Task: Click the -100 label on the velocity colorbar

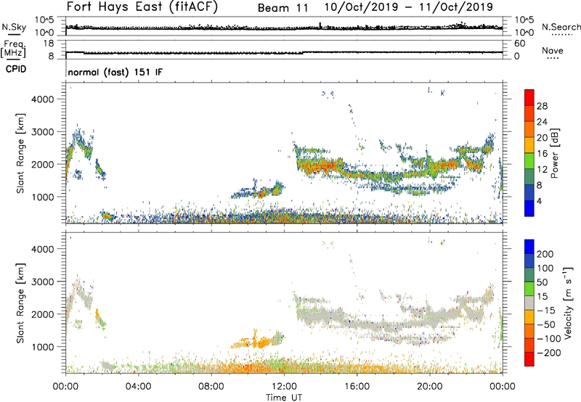Action: pyautogui.click(x=549, y=339)
